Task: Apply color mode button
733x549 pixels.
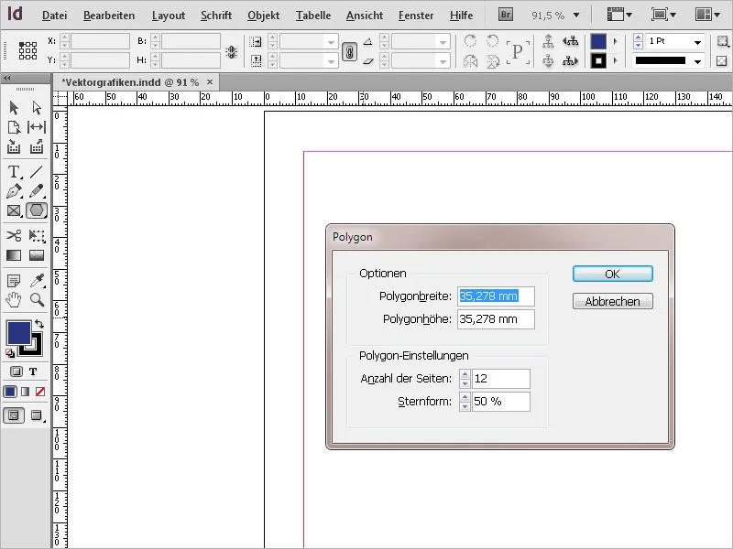Action: [x=10, y=392]
